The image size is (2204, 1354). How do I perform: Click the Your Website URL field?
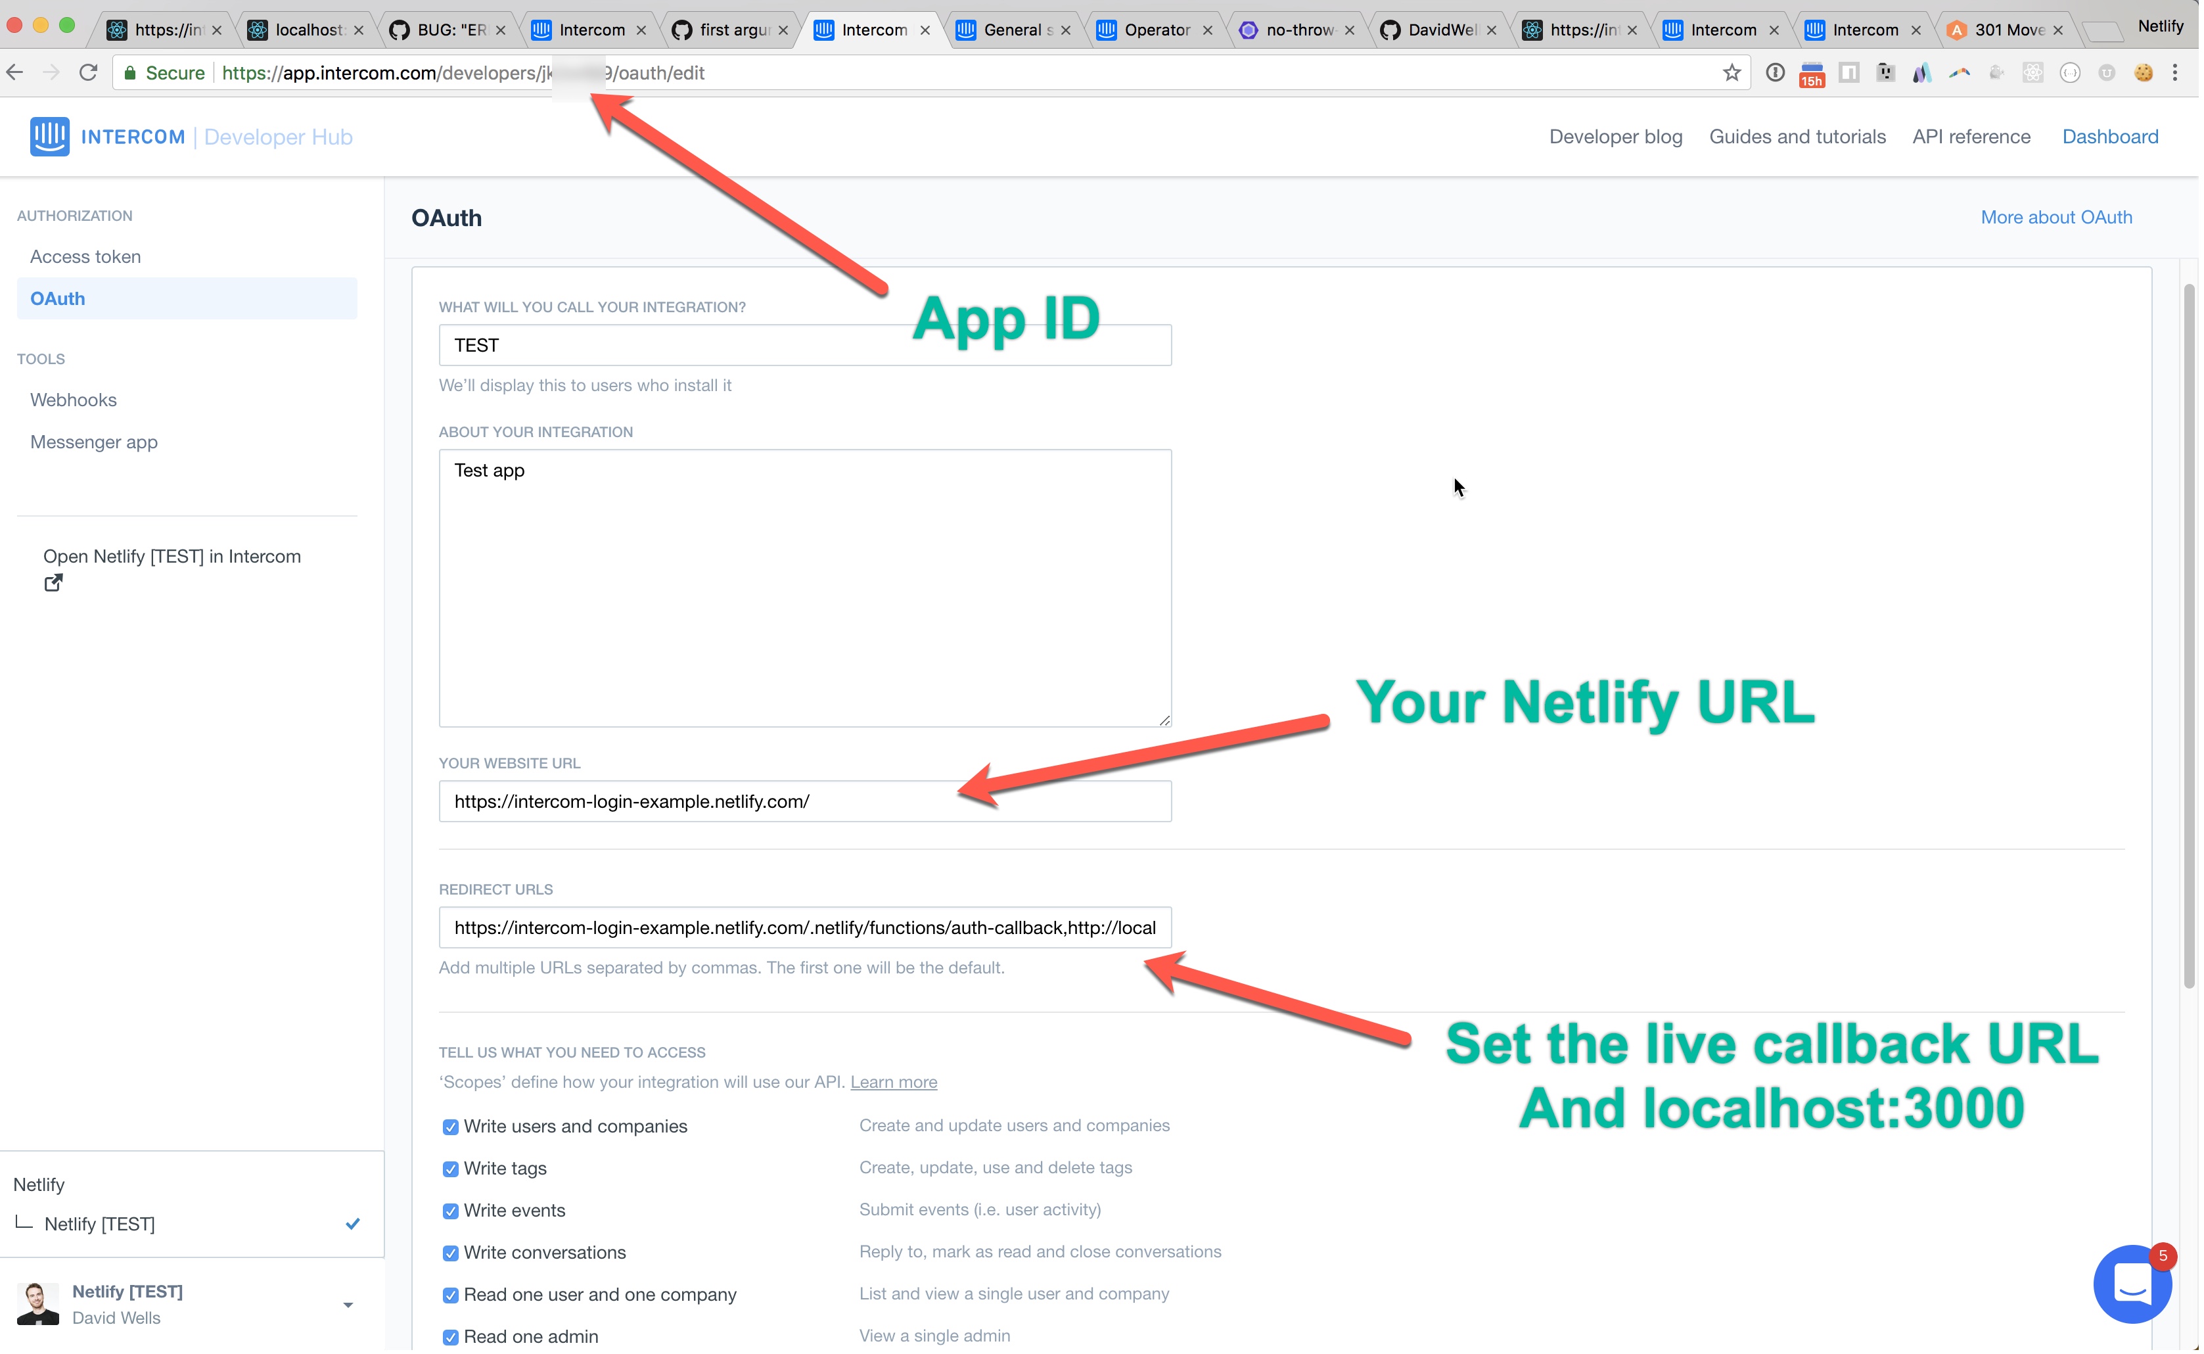806,803
